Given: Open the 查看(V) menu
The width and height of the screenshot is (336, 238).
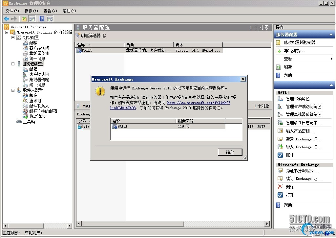Looking at the screenshot, I should (x=50, y=11).
